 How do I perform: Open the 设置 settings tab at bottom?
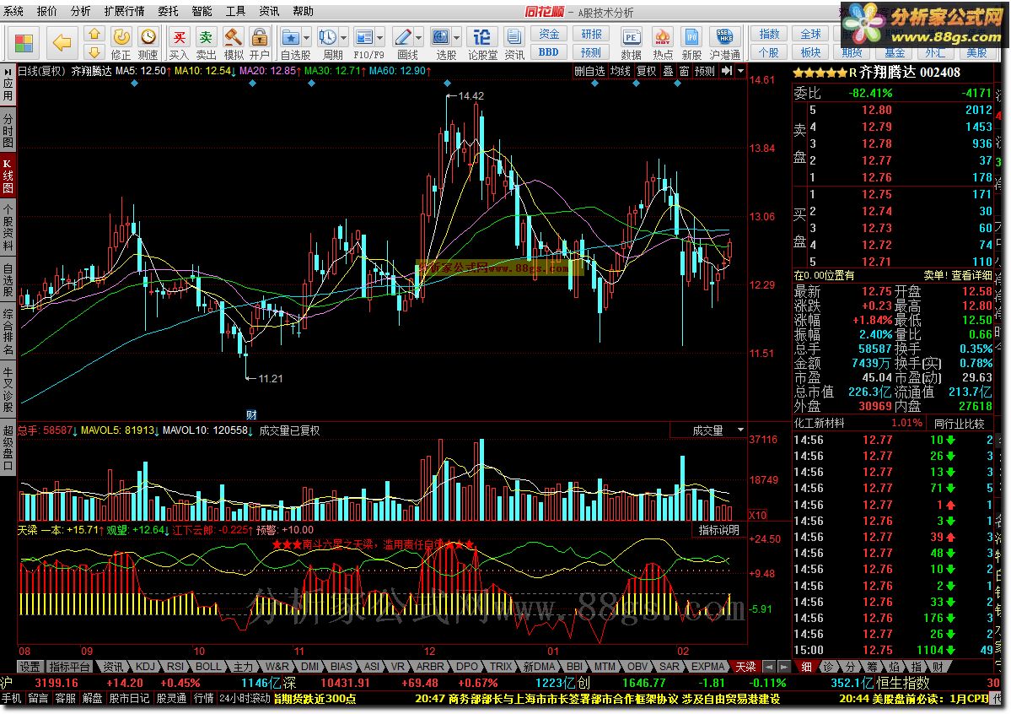point(29,666)
